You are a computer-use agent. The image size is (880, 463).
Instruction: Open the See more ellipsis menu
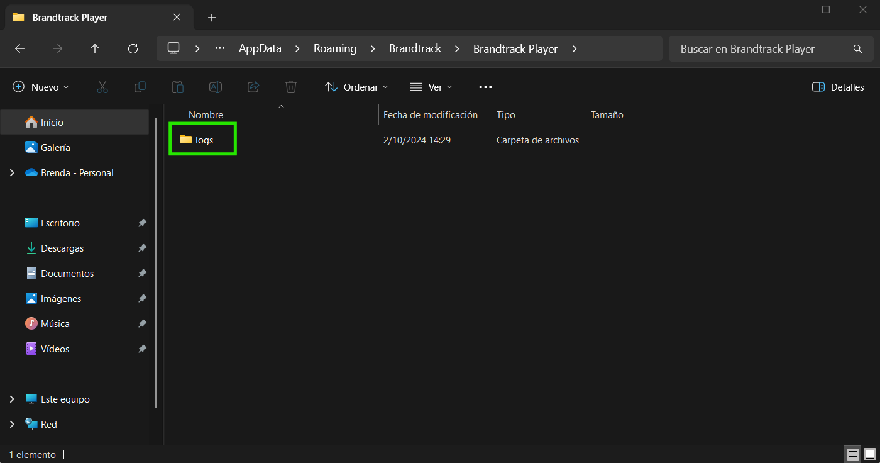[485, 87]
